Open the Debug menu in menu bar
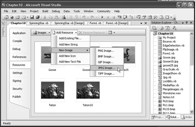The image size is (195, 127). pos(56,11)
